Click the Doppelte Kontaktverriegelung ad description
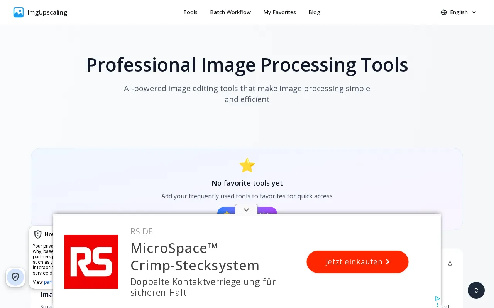Viewport: 494px width, 308px height. tap(203, 287)
